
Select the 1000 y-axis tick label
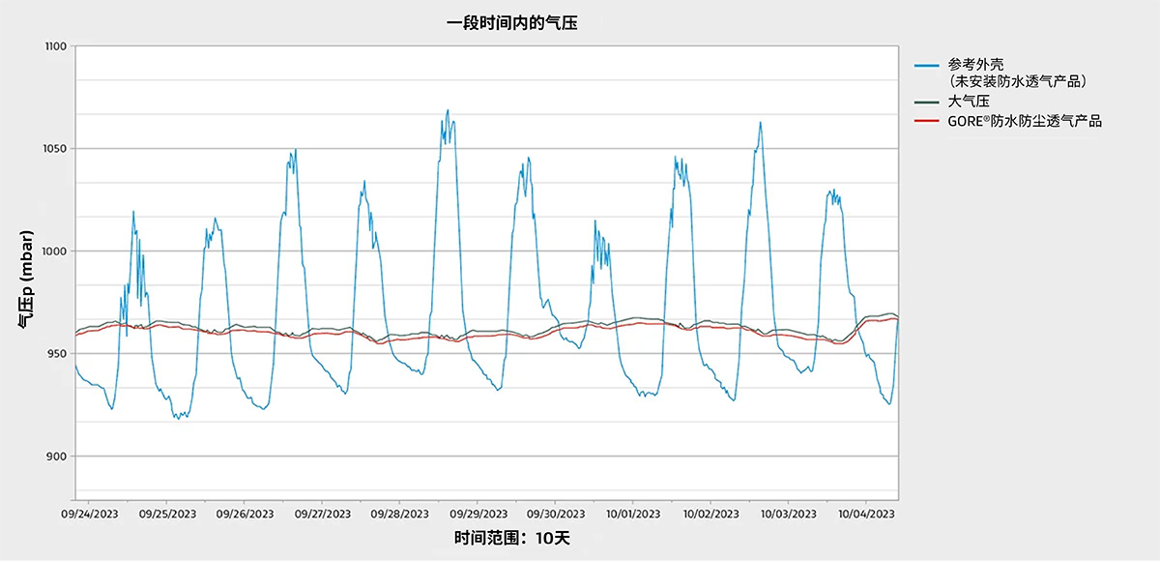[55, 251]
